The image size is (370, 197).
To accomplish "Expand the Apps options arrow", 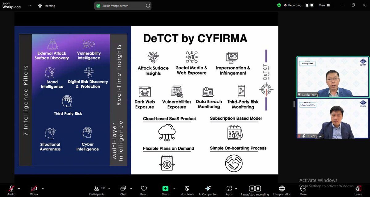I will tap(236, 188).
